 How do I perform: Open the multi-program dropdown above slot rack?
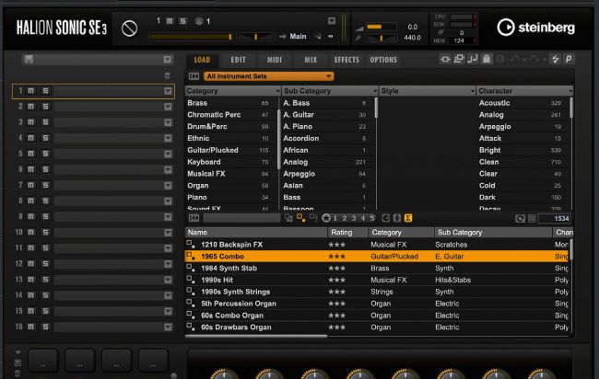coord(168,60)
